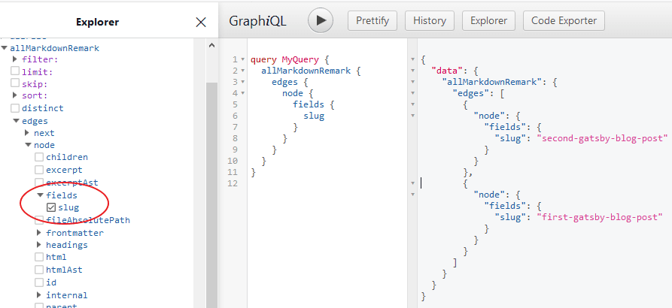This screenshot has height=308, width=672.
Task: Click the slug line in query editor
Action: pos(314,116)
